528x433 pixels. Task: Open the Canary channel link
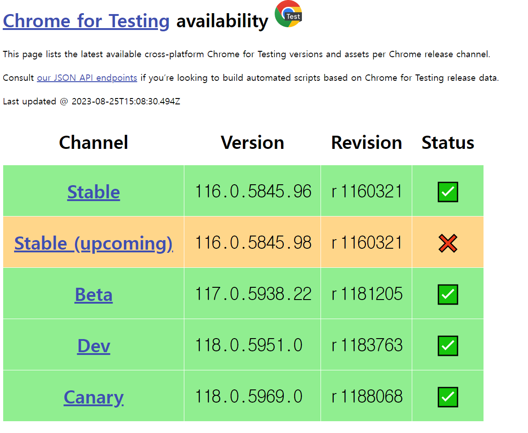(94, 397)
